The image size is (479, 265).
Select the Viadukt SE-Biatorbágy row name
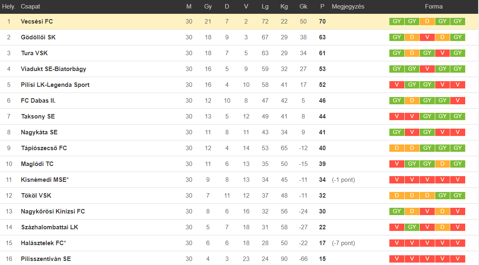(54, 69)
